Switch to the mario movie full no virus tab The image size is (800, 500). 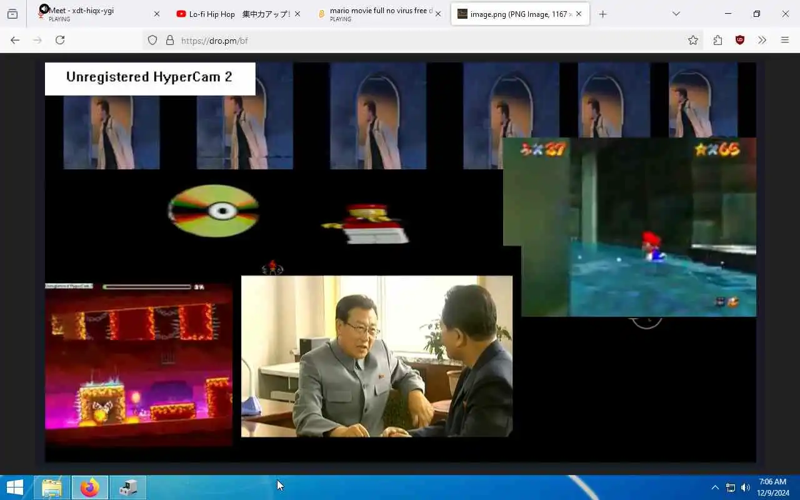tap(379, 14)
